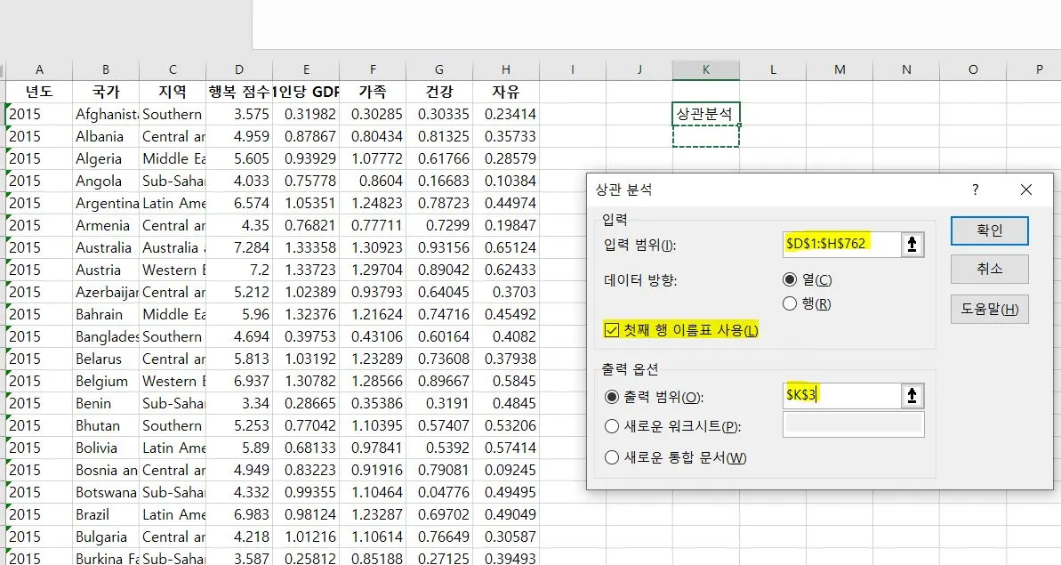Select column M header
The image size is (1061, 565).
(x=840, y=69)
